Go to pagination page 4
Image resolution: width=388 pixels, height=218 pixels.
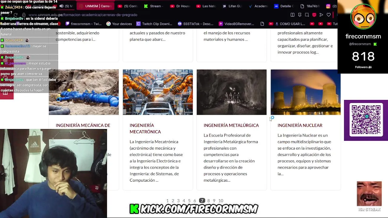click(184, 201)
